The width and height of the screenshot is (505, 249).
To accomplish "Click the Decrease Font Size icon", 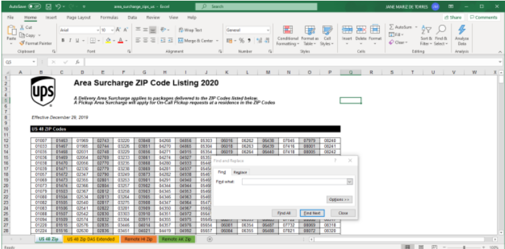I will (126, 30).
